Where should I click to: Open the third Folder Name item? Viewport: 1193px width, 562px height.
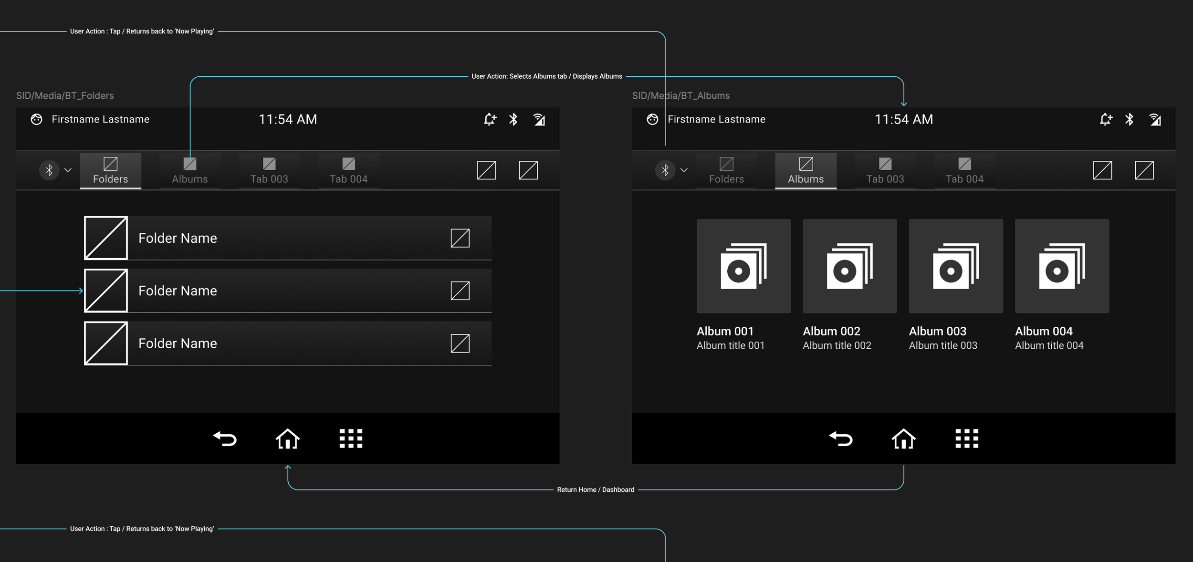coord(287,343)
